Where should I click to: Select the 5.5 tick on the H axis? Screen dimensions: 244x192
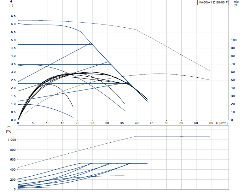click(13, 32)
